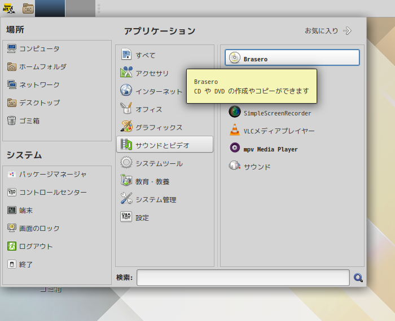Click the 画面のロック label text
Screen dimensions: 395x321
(x=39, y=228)
